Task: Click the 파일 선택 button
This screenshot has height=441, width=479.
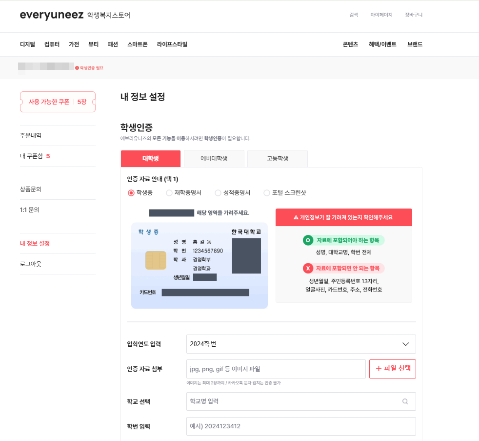Action: click(393, 369)
